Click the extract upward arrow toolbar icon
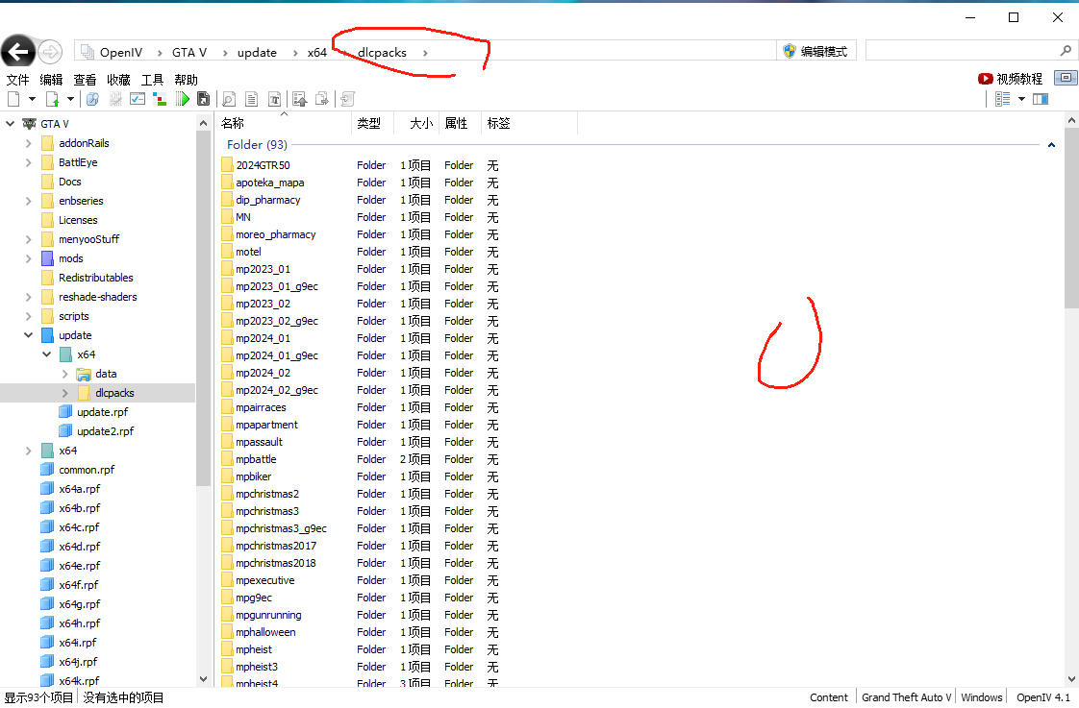 tap(300, 99)
